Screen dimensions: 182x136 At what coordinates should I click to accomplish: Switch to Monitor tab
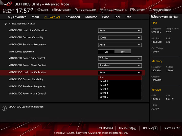point(91,17)
